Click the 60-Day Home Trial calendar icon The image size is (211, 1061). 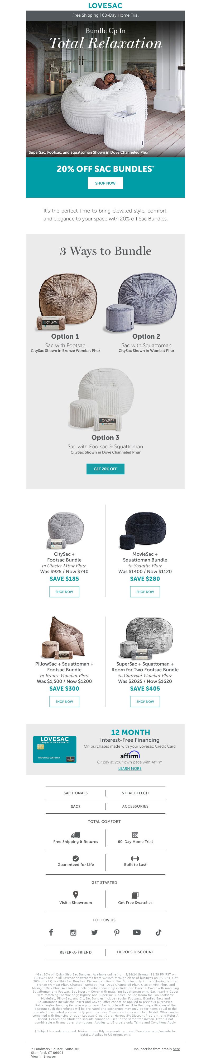pos(135,834)
